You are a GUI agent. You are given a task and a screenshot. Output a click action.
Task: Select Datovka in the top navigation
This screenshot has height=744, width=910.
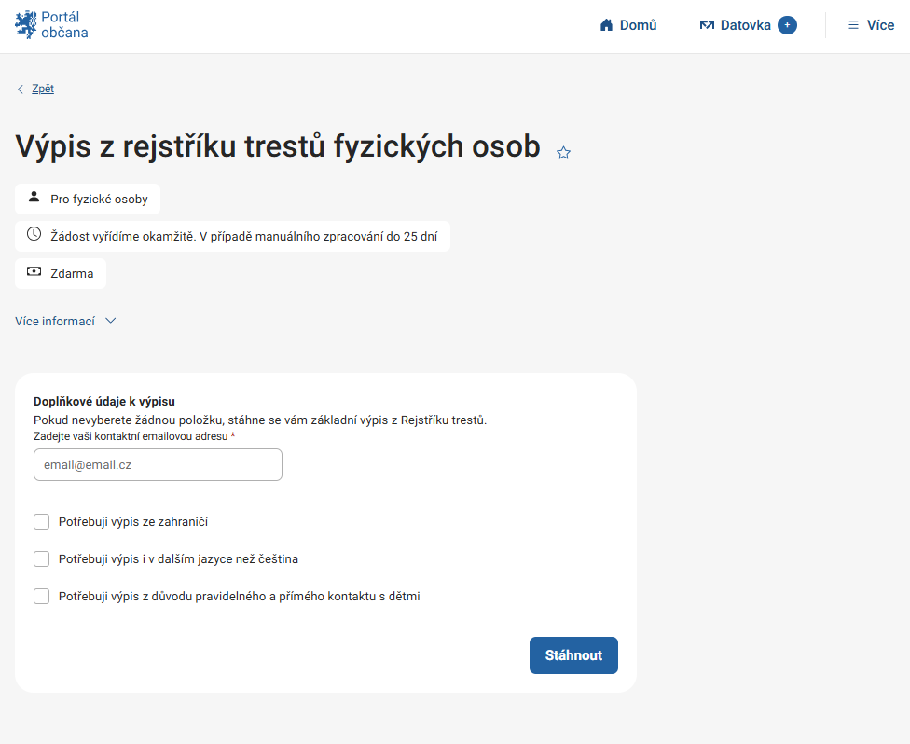tap(746, 25)
